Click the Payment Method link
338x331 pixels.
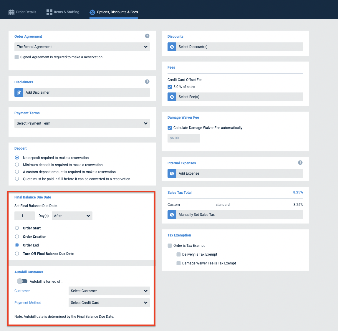click(28, 302)
